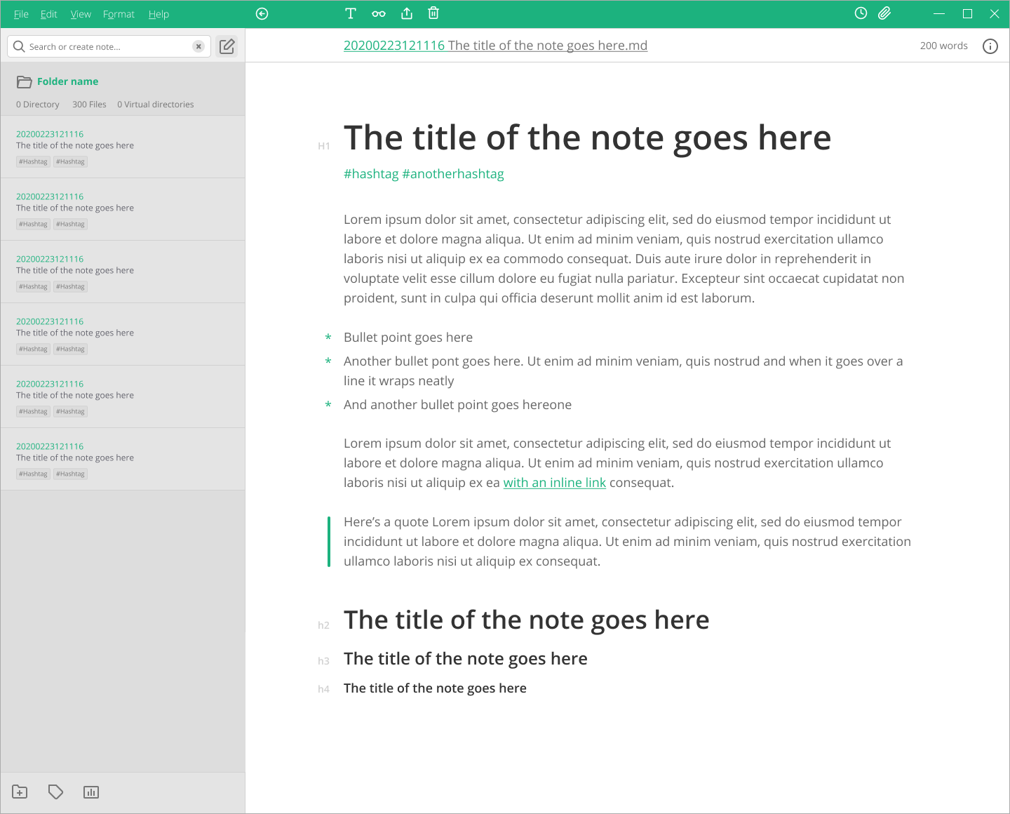Click '300 Files' in folder stats
The width and height of the screenshot is (1010, 814).
tap(89, 105)
